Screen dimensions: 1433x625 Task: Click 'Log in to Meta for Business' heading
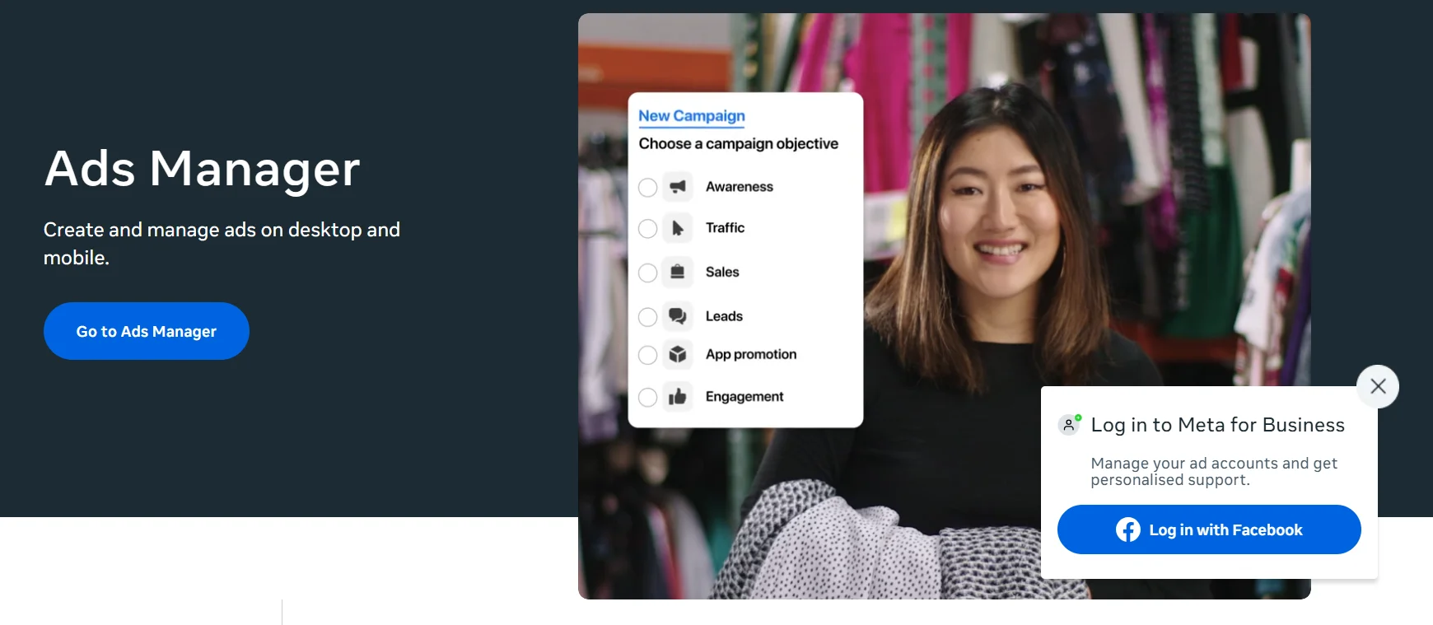pos(1218,425)
